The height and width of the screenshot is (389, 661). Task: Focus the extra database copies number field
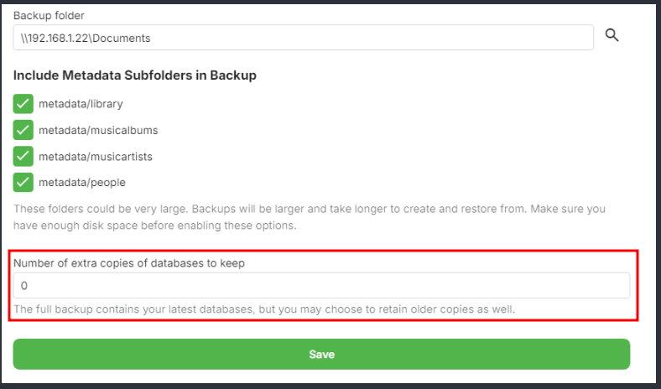click(x=321, y=286)
